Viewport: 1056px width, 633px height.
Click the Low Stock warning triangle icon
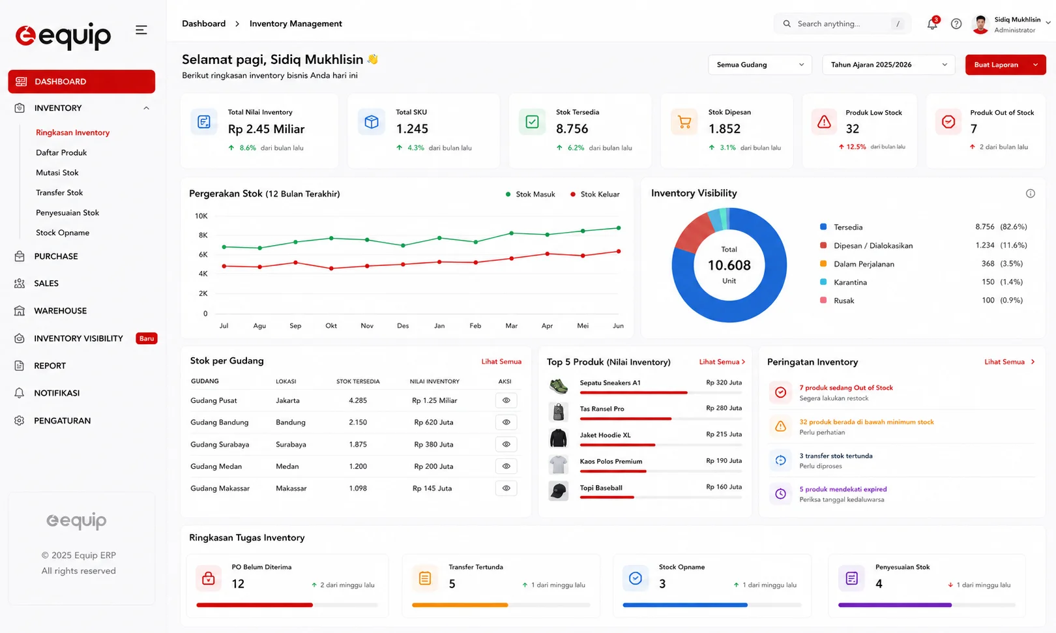[824, 122]
